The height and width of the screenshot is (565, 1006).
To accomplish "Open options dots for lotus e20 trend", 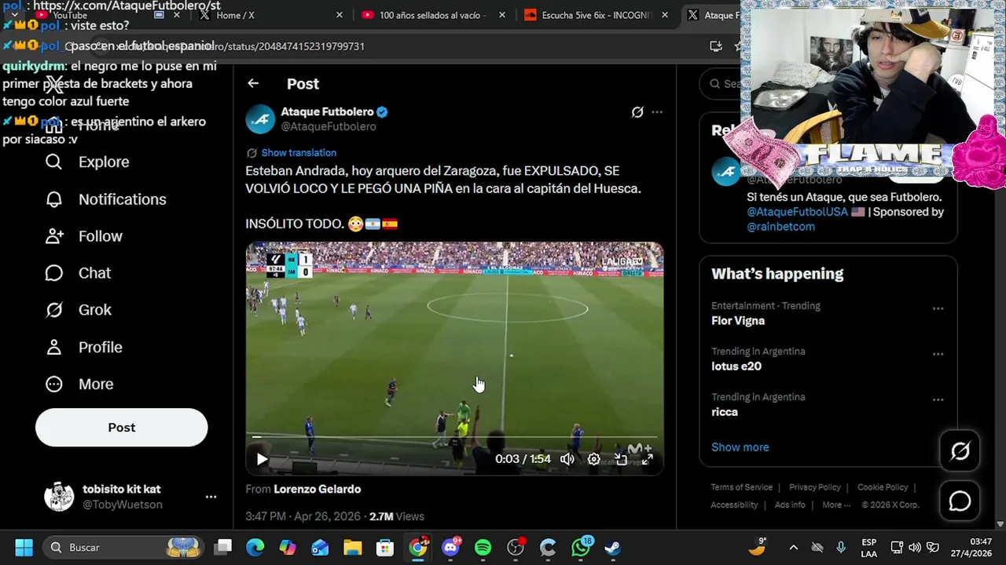I will coord(938,354).
